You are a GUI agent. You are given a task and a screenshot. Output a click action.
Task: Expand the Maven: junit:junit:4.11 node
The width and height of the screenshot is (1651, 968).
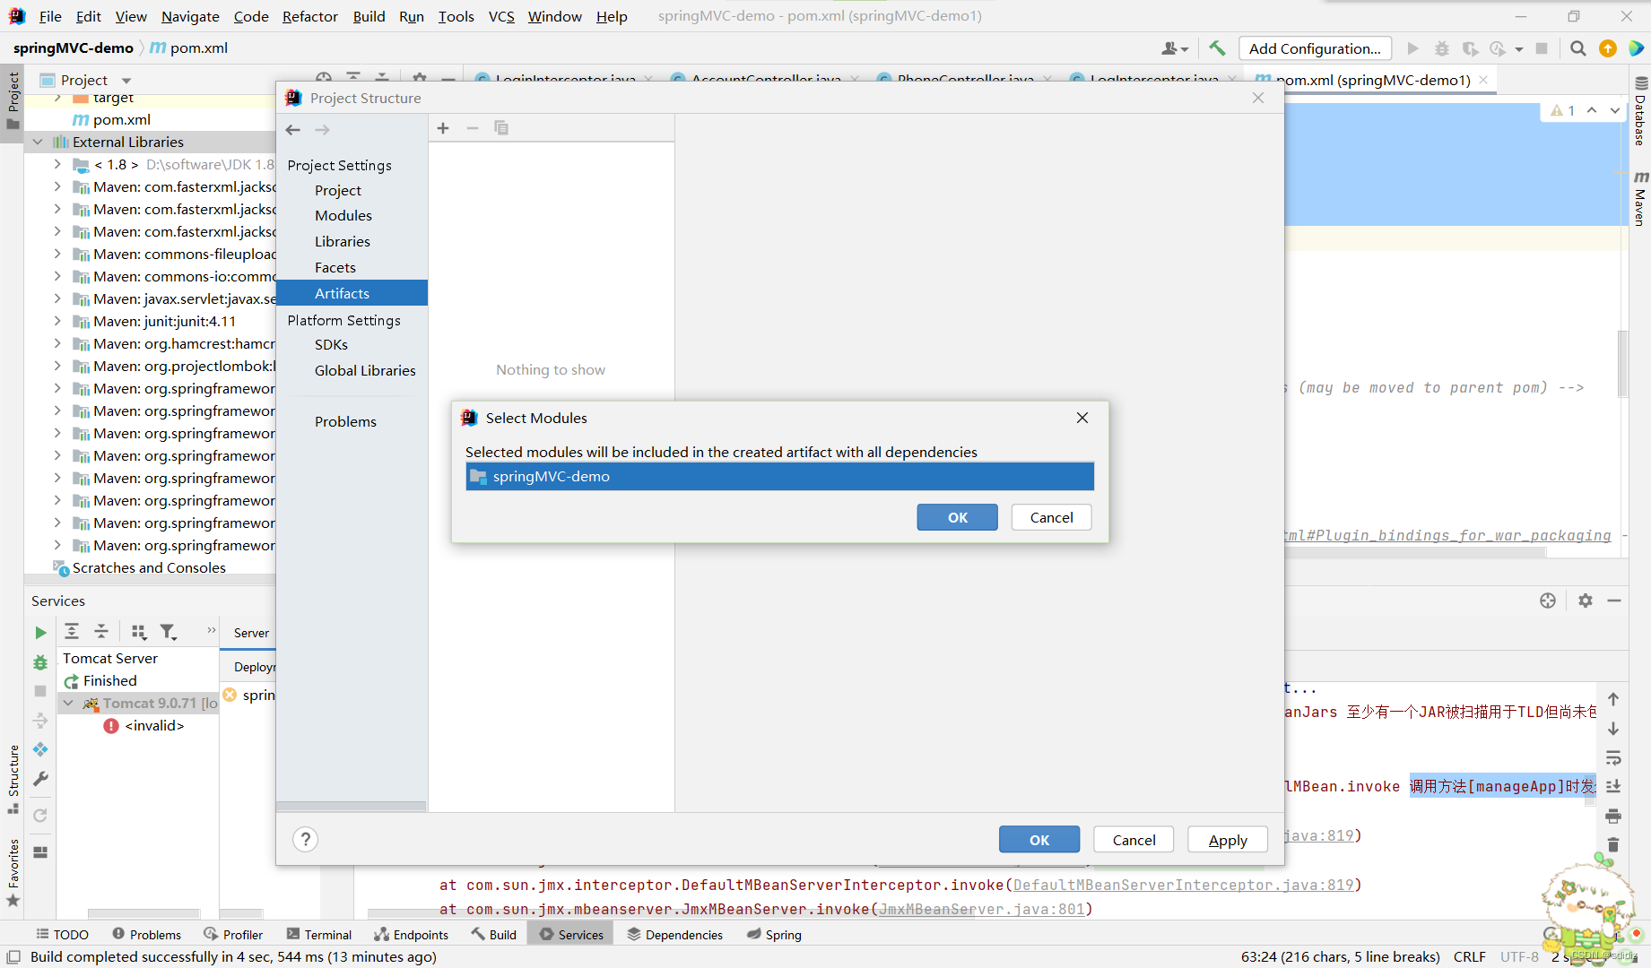[x=57, y=321]
